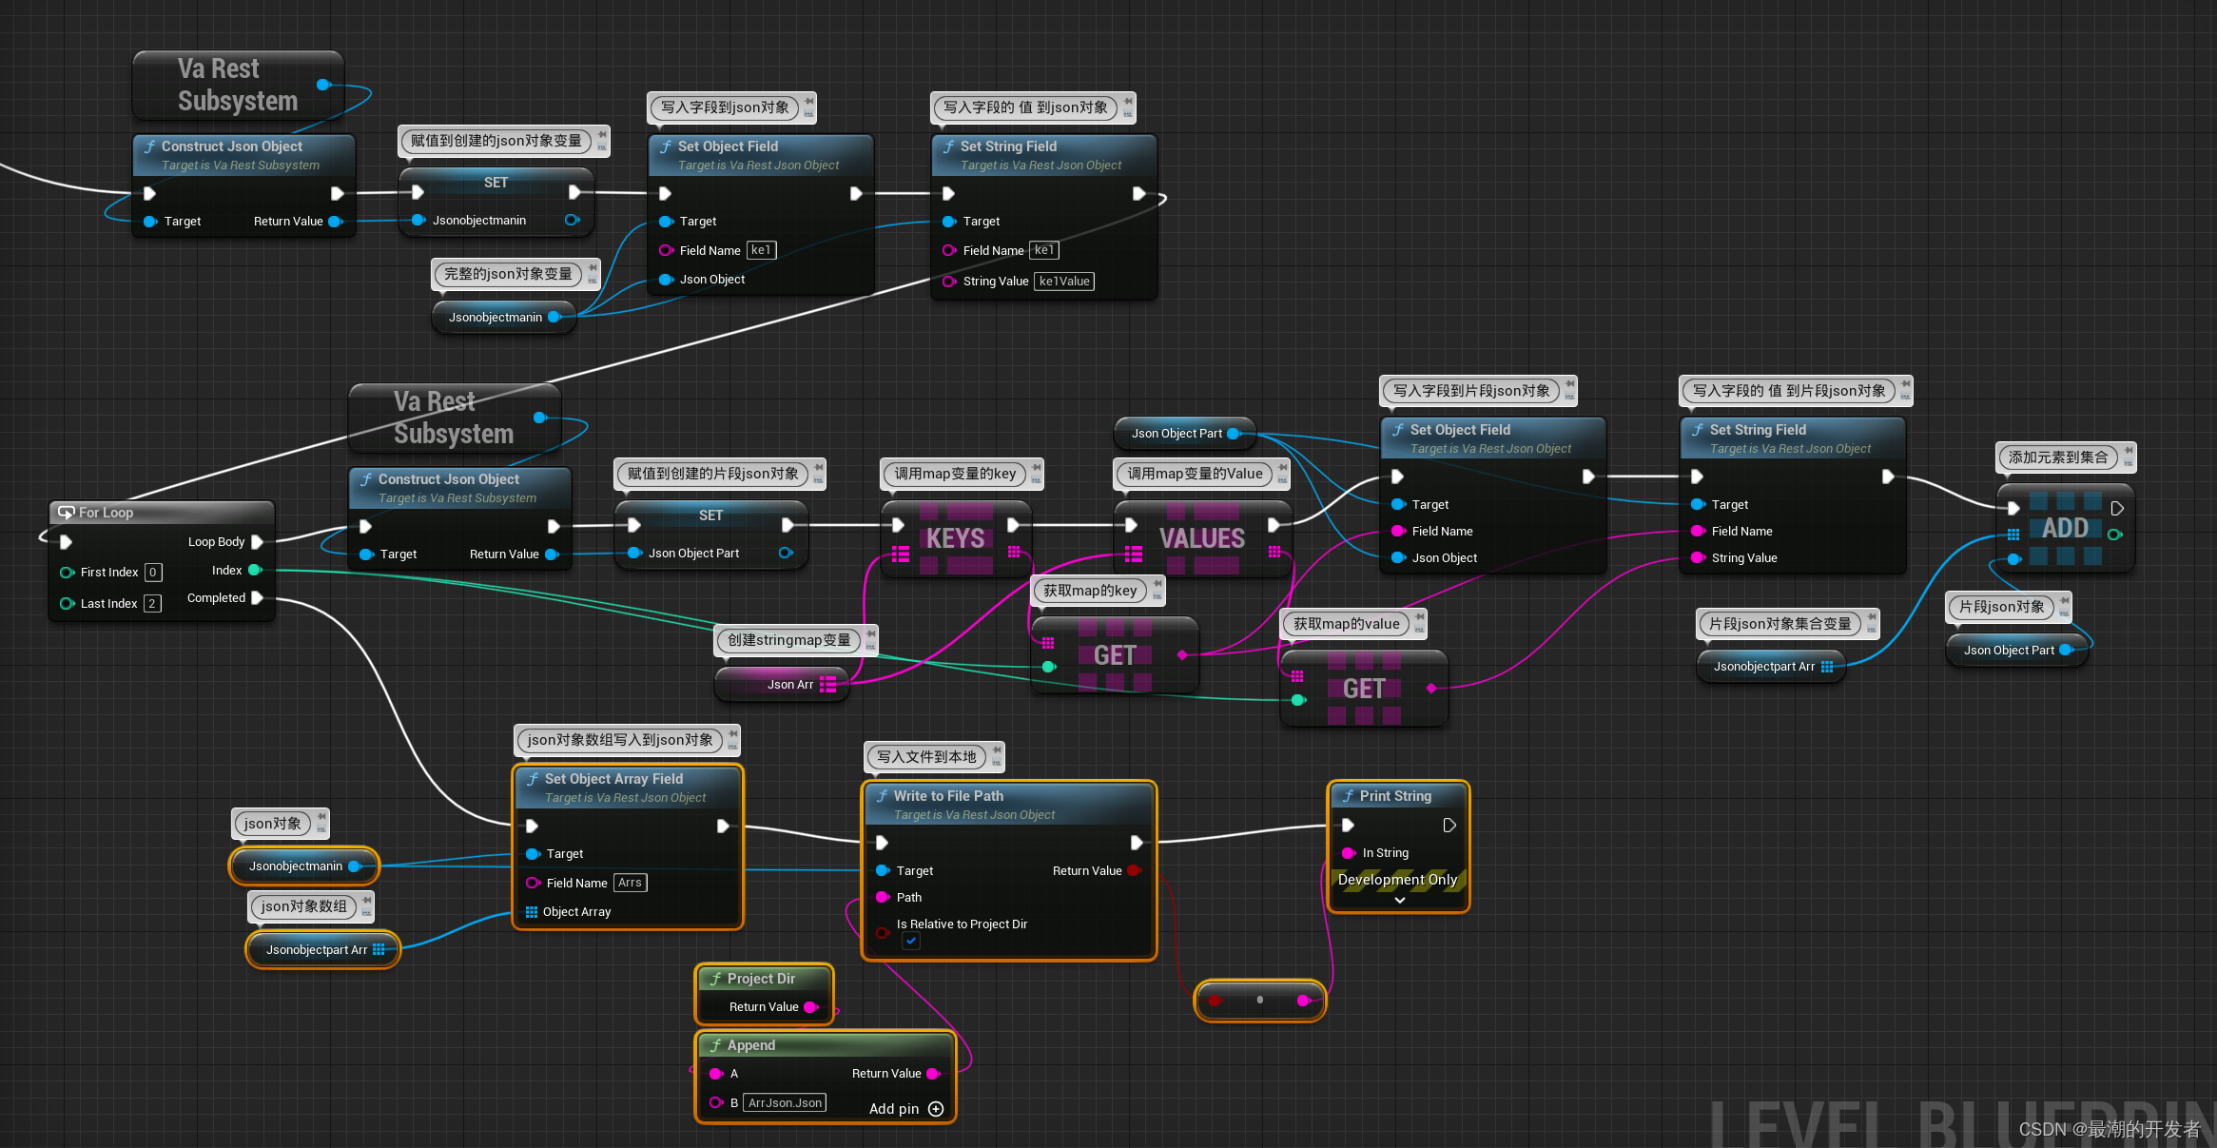Click the Write to File Path Path pin
This screenshot has height=1148, width=2217.
[x=882, y=897]
